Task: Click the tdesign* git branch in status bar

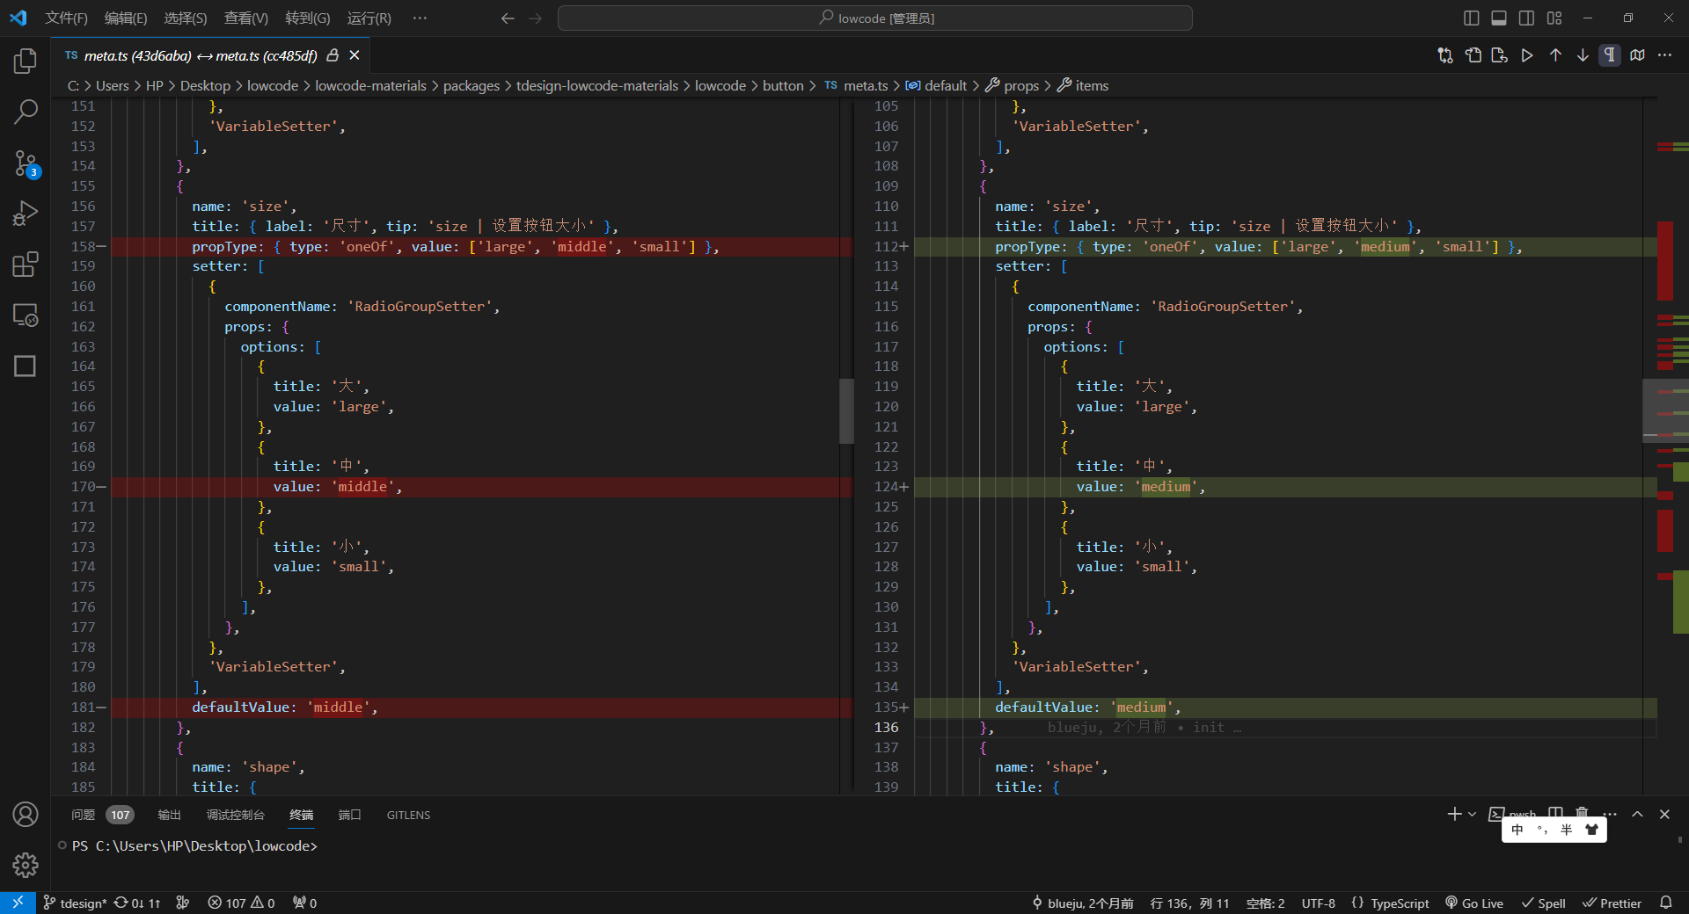Action: (x=76, y=903)
